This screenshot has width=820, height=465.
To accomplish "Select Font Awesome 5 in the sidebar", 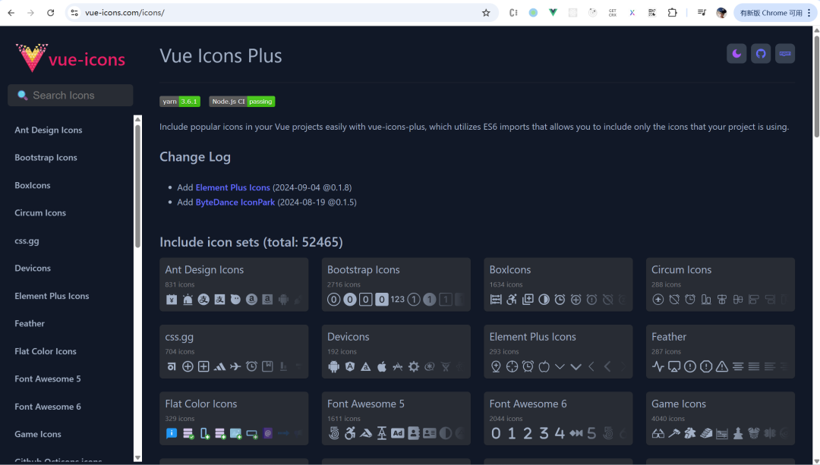I will tap(48, 379).
